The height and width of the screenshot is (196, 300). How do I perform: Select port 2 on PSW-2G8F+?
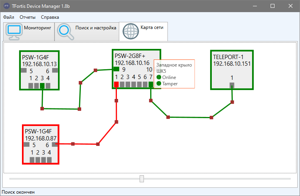coord(122,85)
